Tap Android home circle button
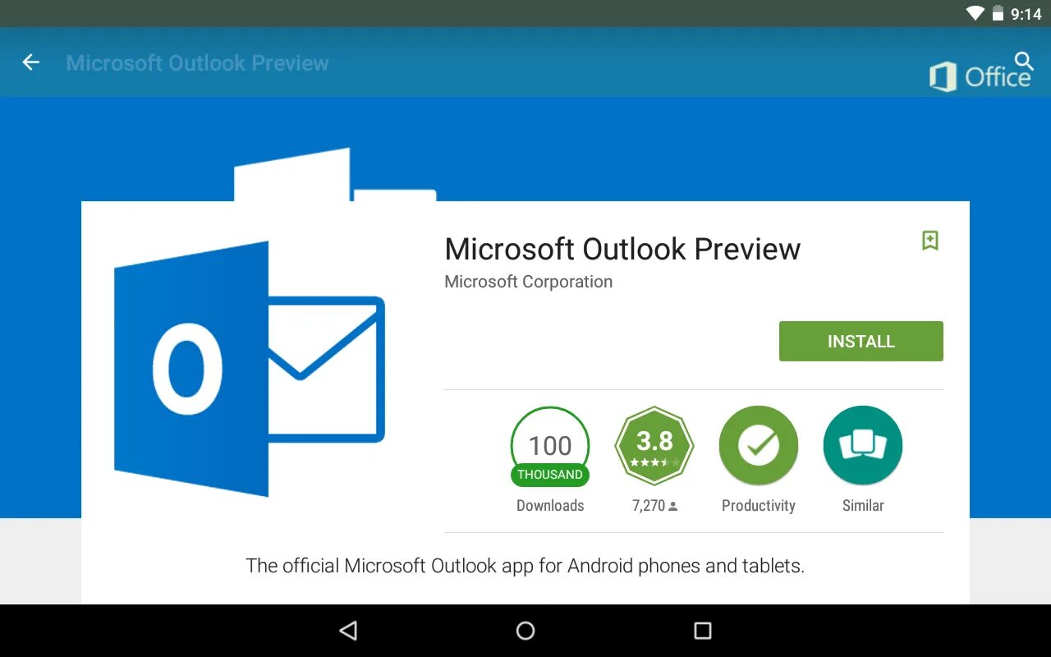The image size is (1051, 657). pyautogui.click(x=525, y=631)
